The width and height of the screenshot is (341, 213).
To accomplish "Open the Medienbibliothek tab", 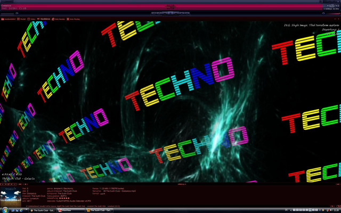I will click(x=7, y=19).
